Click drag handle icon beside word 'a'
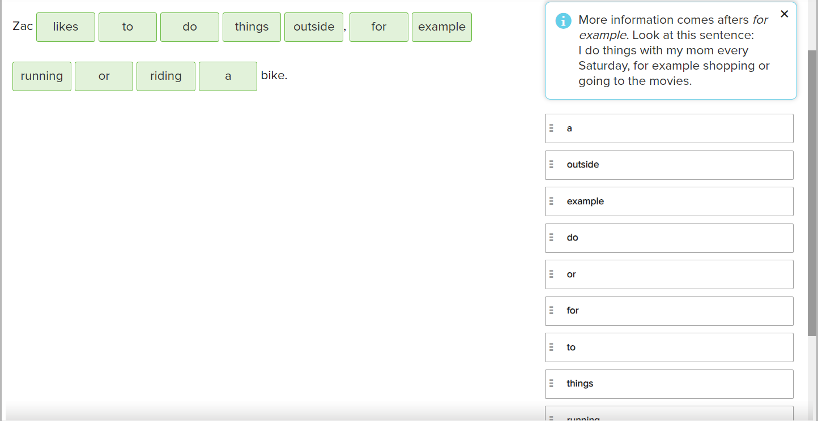Image resolution: width=818 pixels, height=421 pixels. coord(551,128)
